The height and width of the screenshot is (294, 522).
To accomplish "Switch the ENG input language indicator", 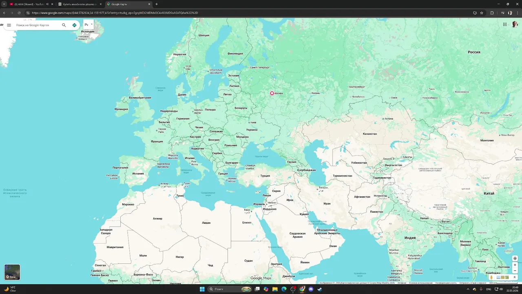I will coord(489,289).
